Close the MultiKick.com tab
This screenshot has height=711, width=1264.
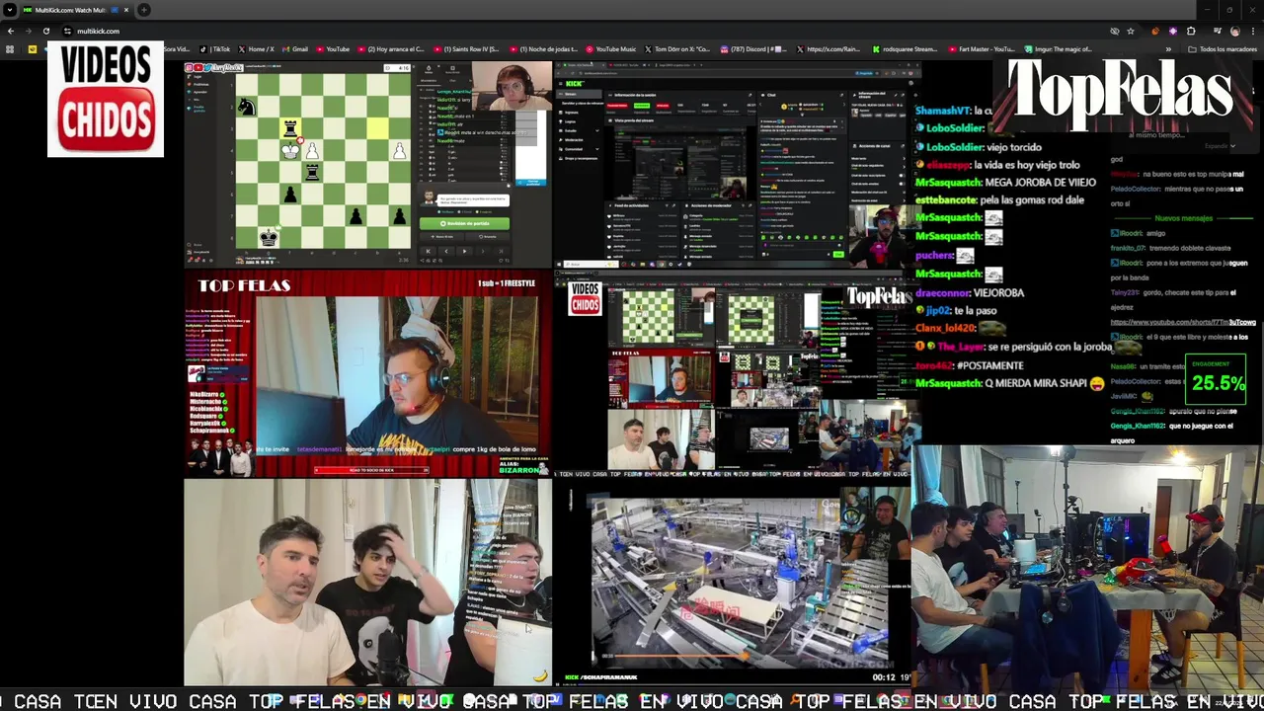pos(125,10)
